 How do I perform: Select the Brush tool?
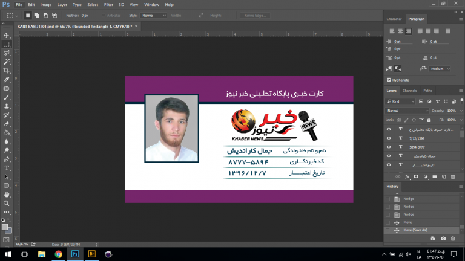point(6,97)
